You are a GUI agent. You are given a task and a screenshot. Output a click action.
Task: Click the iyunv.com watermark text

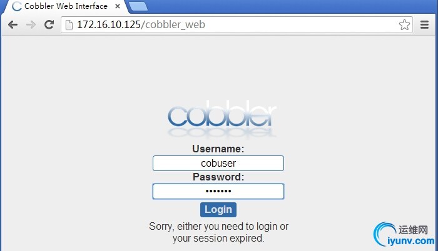pos(411,240)
